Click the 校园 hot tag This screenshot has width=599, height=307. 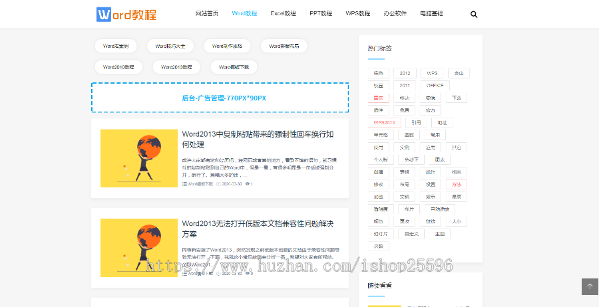[378, 86]
